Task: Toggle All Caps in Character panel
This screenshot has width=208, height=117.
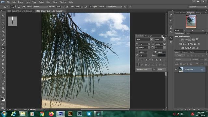Action: click(x=146, y=60)
